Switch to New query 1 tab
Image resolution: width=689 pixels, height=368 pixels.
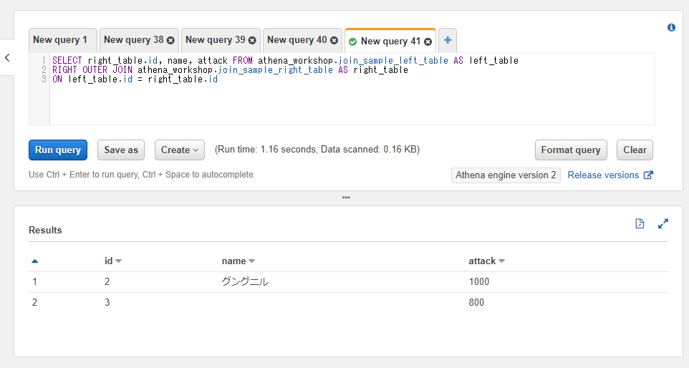tap(60, 40)
